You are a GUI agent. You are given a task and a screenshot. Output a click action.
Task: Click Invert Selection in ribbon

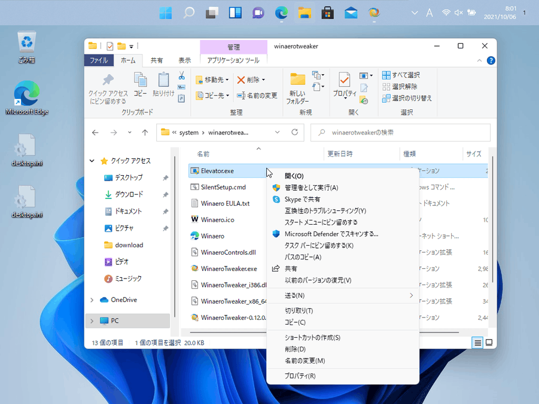coord(407,98)
